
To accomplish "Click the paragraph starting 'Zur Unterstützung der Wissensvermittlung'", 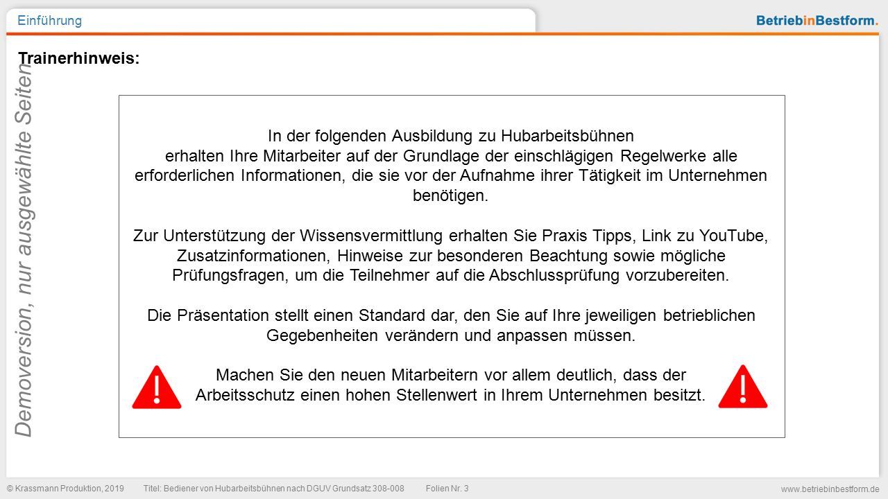I will pos(451,255).
